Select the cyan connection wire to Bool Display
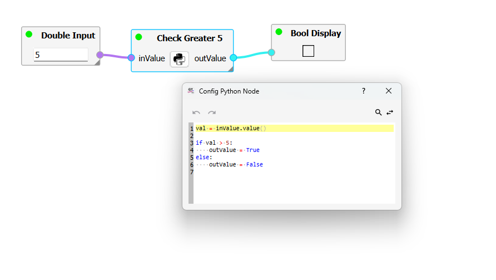This screenshot has width=496, height=280. 252,55
